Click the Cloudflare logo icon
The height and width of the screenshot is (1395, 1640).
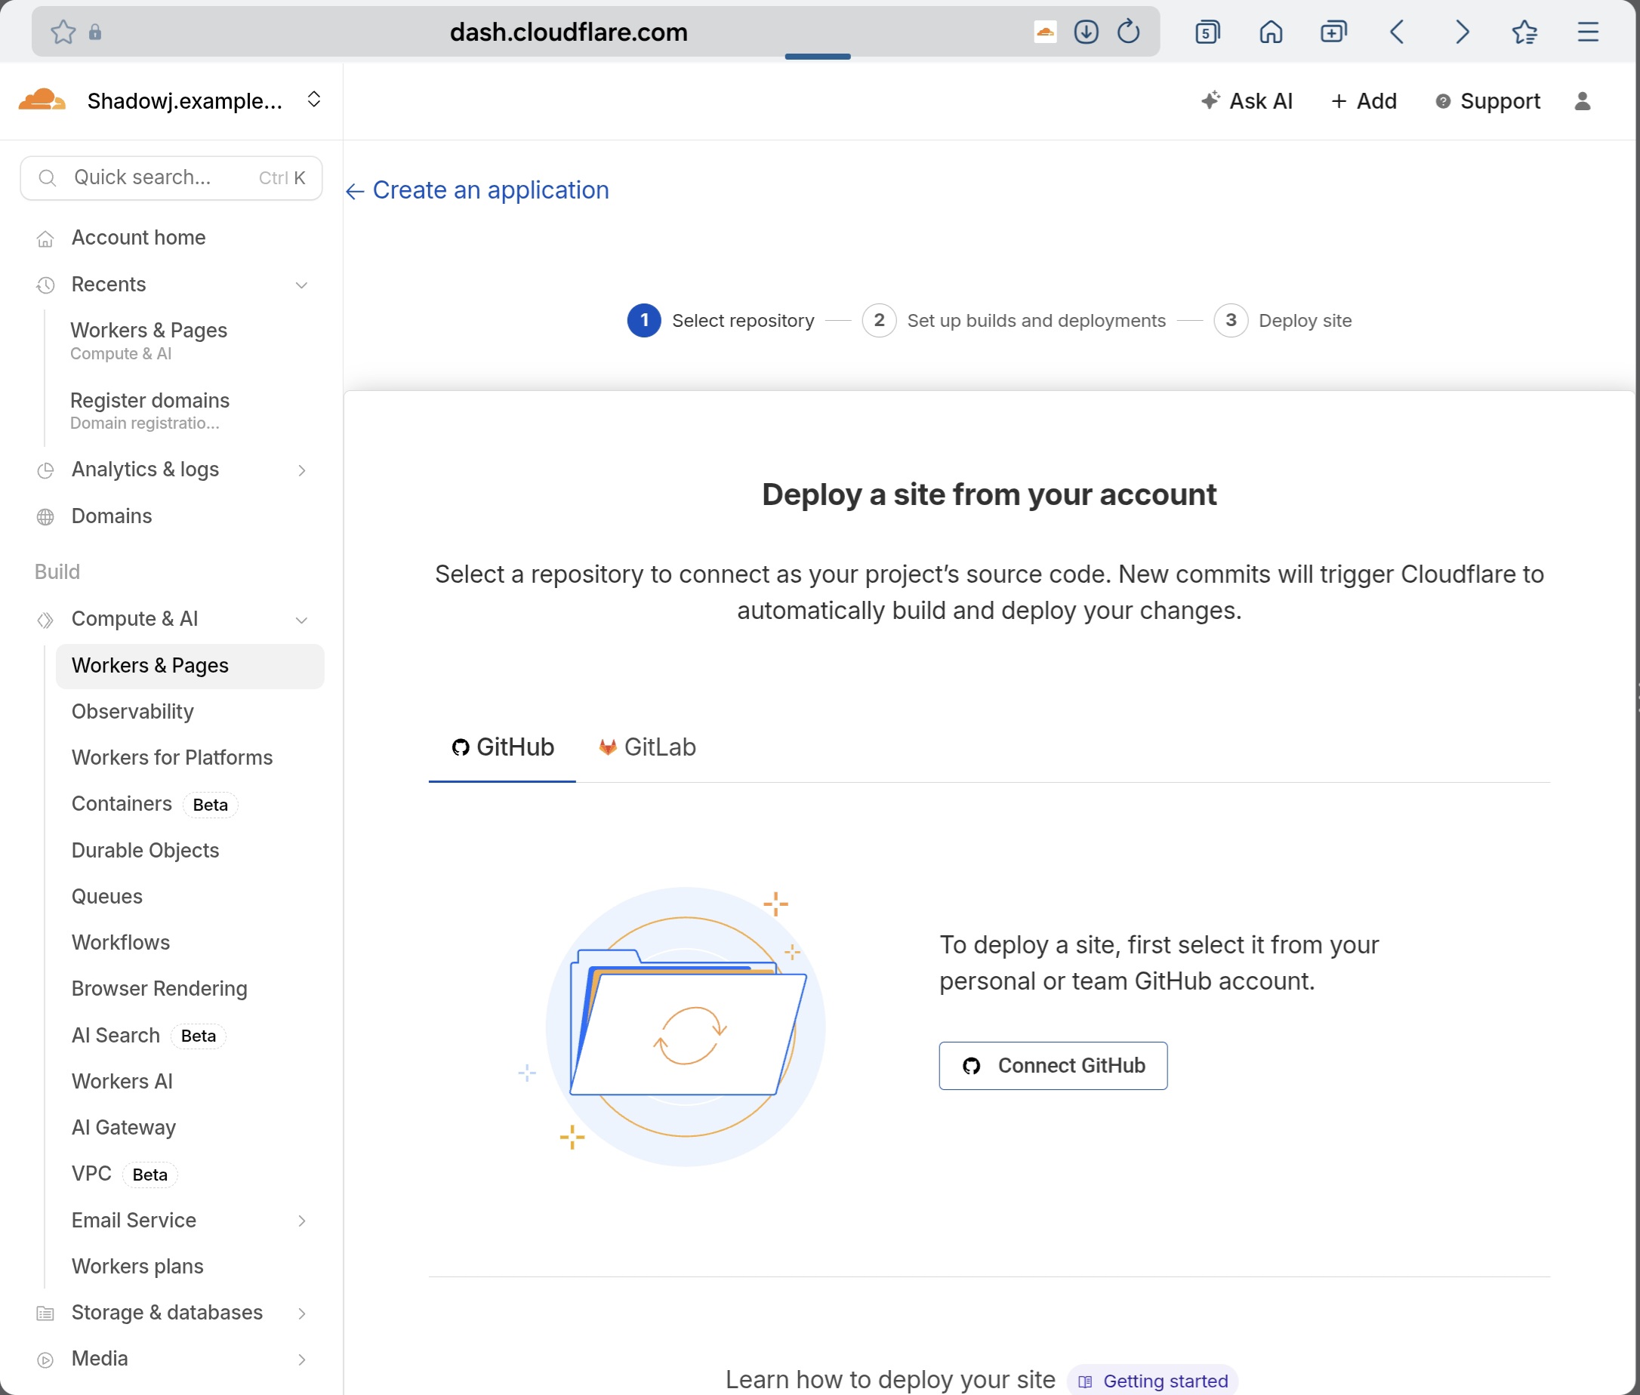[x=42, y=100]
